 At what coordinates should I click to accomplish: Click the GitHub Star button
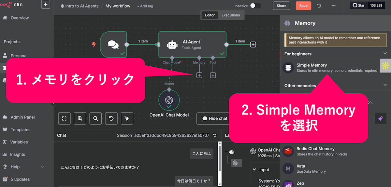coord(359,6)
